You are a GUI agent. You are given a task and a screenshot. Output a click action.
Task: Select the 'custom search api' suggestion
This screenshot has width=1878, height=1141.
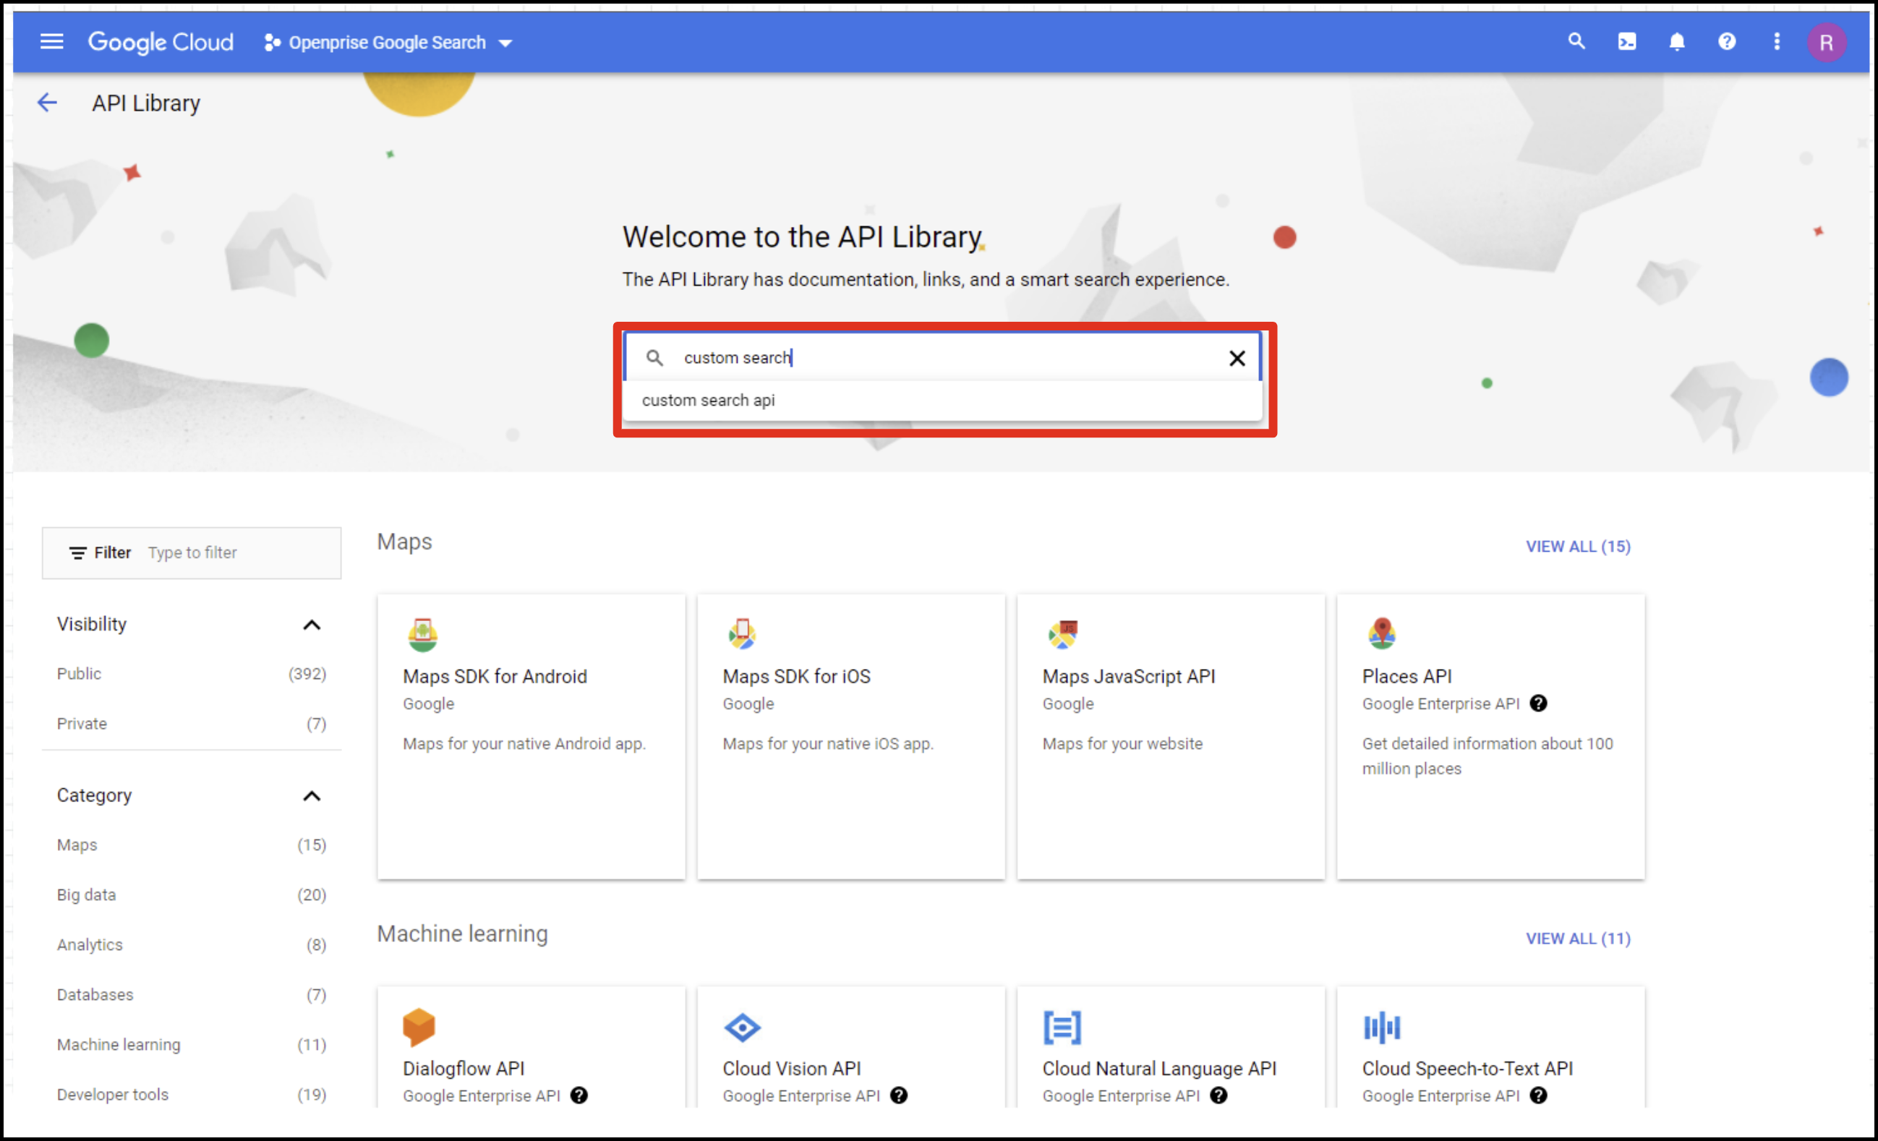tap(942, 400)
